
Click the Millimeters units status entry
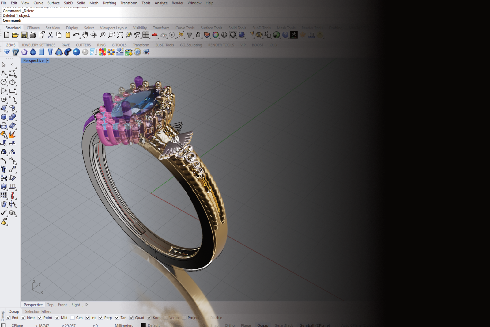pyautogui.click(x=124, y=325)
